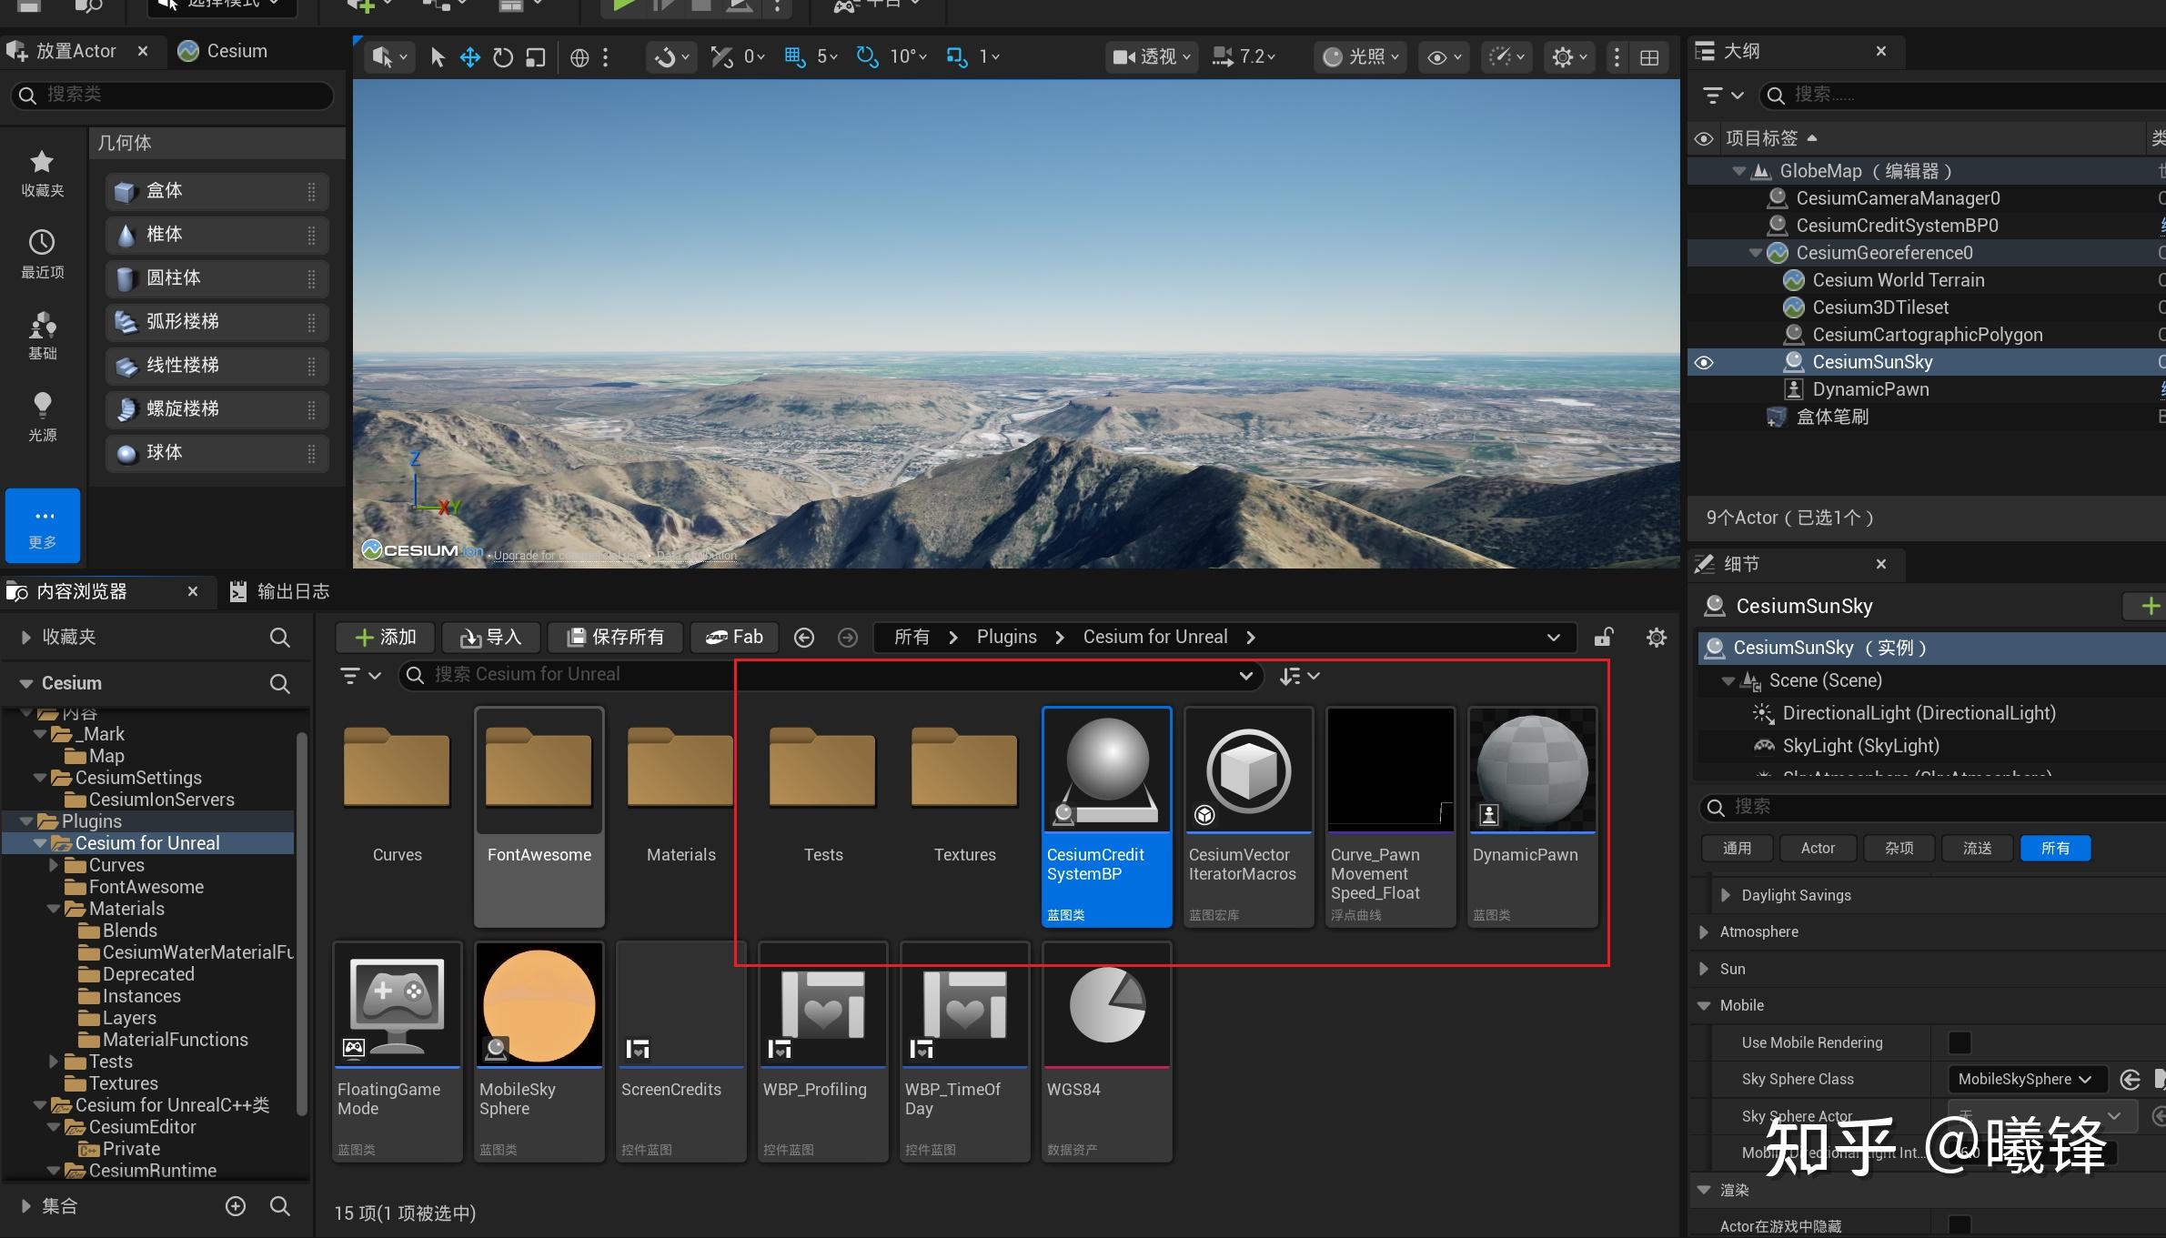Click the Import button in content browser
Screen dimensions: 2166x1238
click(490, 638)
